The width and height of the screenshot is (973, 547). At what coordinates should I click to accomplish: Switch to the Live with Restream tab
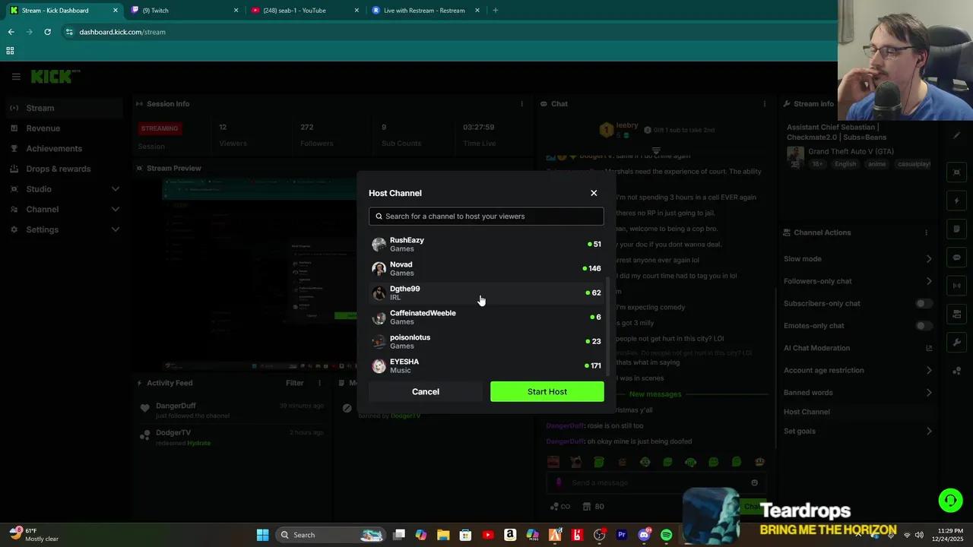[423, 10]
